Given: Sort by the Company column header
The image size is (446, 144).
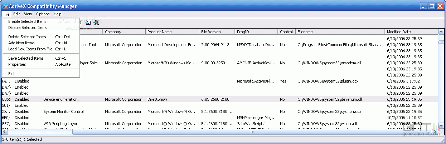Looking at the screenshot, I should coord(125,32).
